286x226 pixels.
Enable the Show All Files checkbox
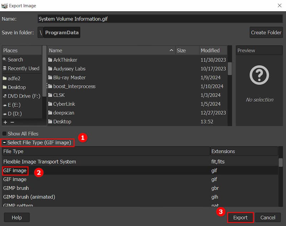[5, 134]
